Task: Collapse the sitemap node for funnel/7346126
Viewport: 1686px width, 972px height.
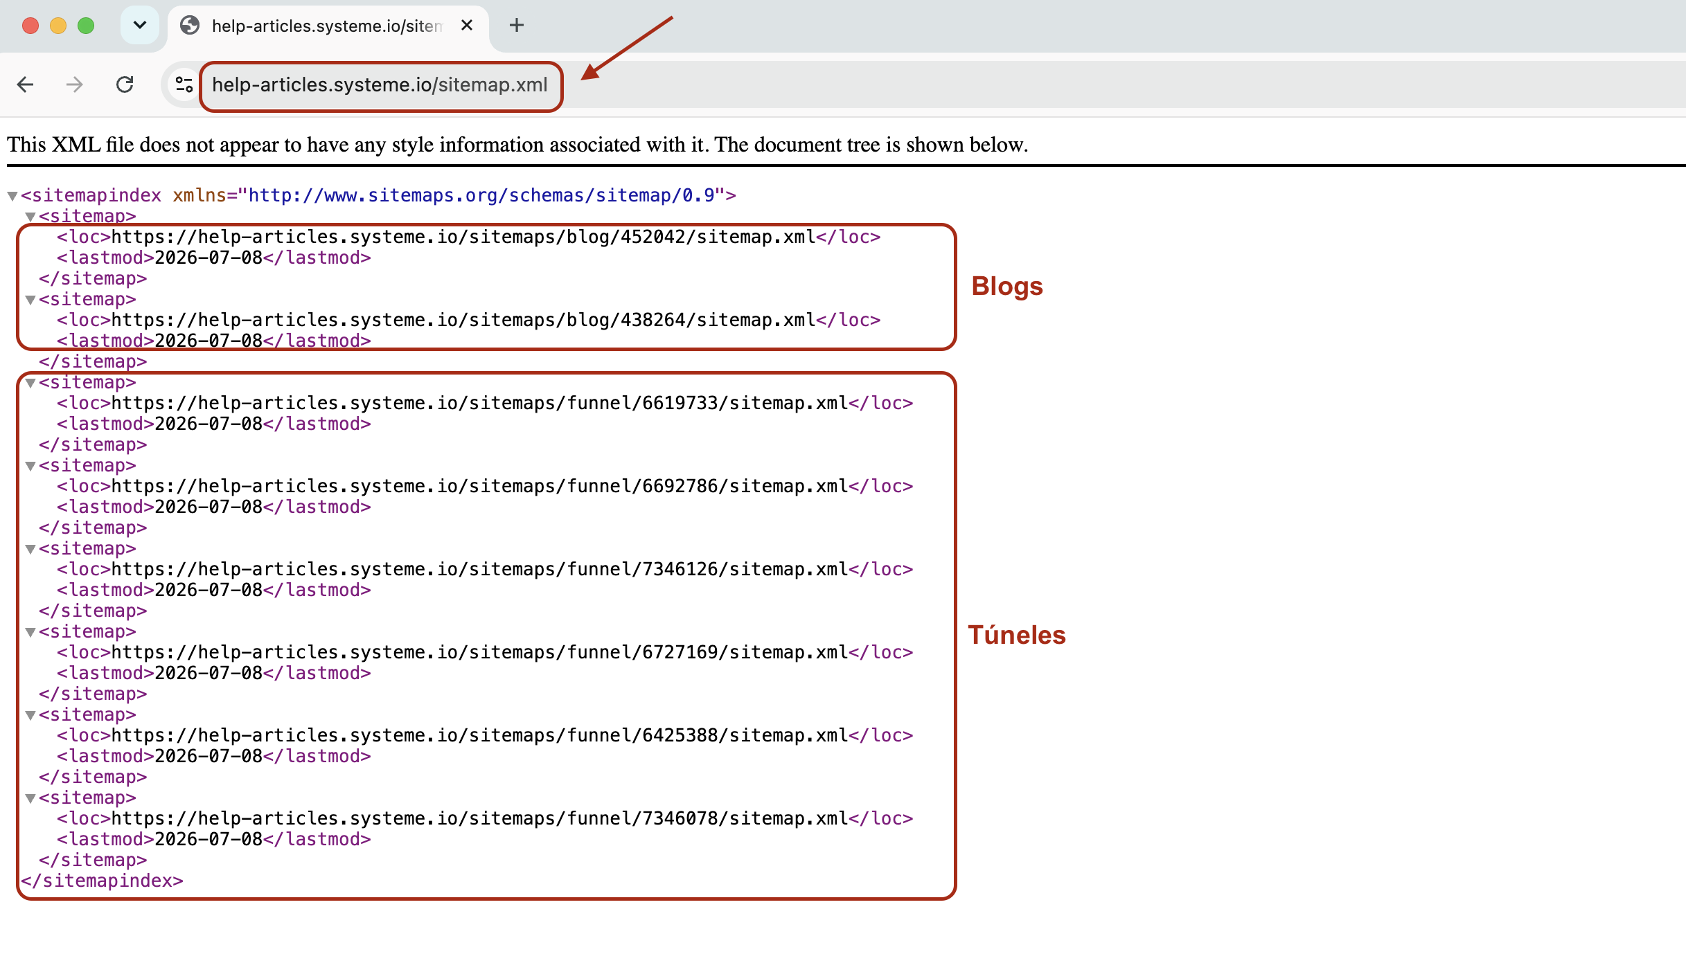Action: tap(30, 549)
